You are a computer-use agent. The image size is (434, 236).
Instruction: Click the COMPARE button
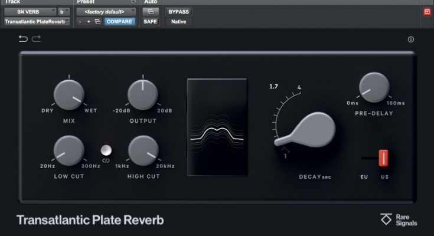120,21
